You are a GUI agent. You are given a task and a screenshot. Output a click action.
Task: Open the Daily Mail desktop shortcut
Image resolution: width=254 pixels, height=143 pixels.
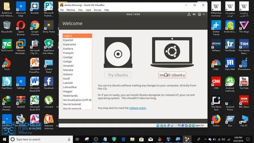point(230,64)
